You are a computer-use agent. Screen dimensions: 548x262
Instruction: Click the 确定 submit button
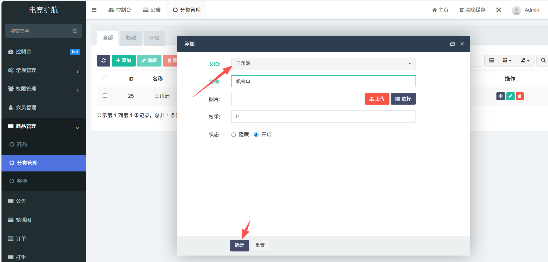coord(239,246)
